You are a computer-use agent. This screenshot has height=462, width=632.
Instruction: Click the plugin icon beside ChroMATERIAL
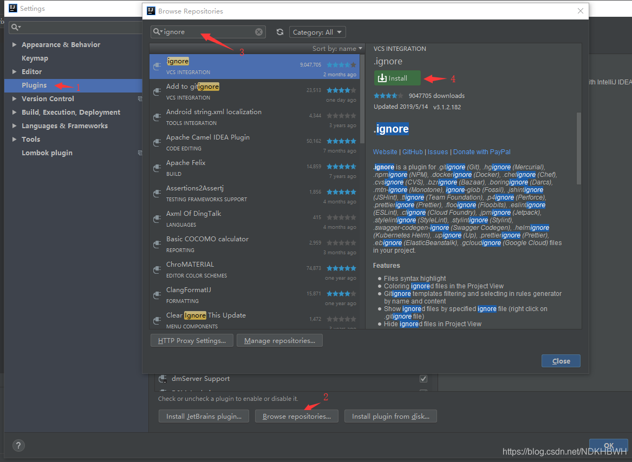pos(157,269)
